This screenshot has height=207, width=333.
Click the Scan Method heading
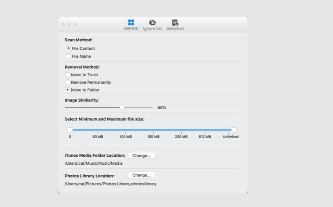[x=79, y=40]
